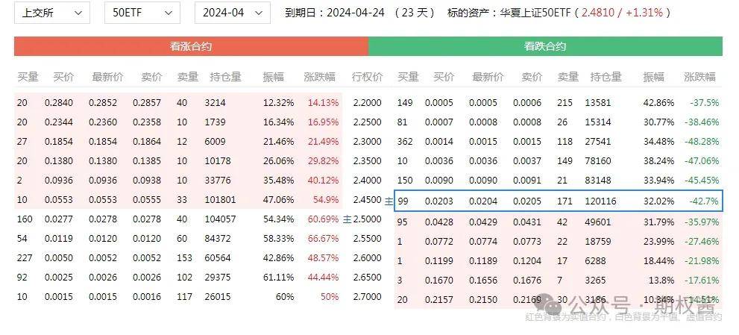Click the underlying price 2.4810 / +1.31%
The image size is (739, 335).
(x=622, y=13)
